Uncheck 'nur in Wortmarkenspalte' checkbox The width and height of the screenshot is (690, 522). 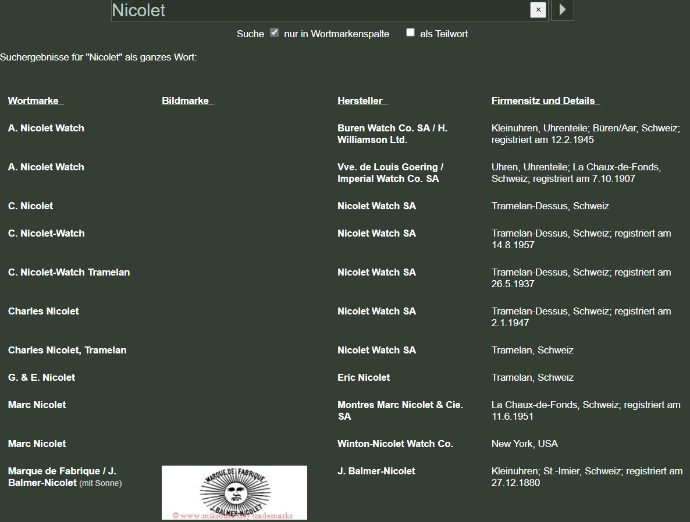point(274,33)
